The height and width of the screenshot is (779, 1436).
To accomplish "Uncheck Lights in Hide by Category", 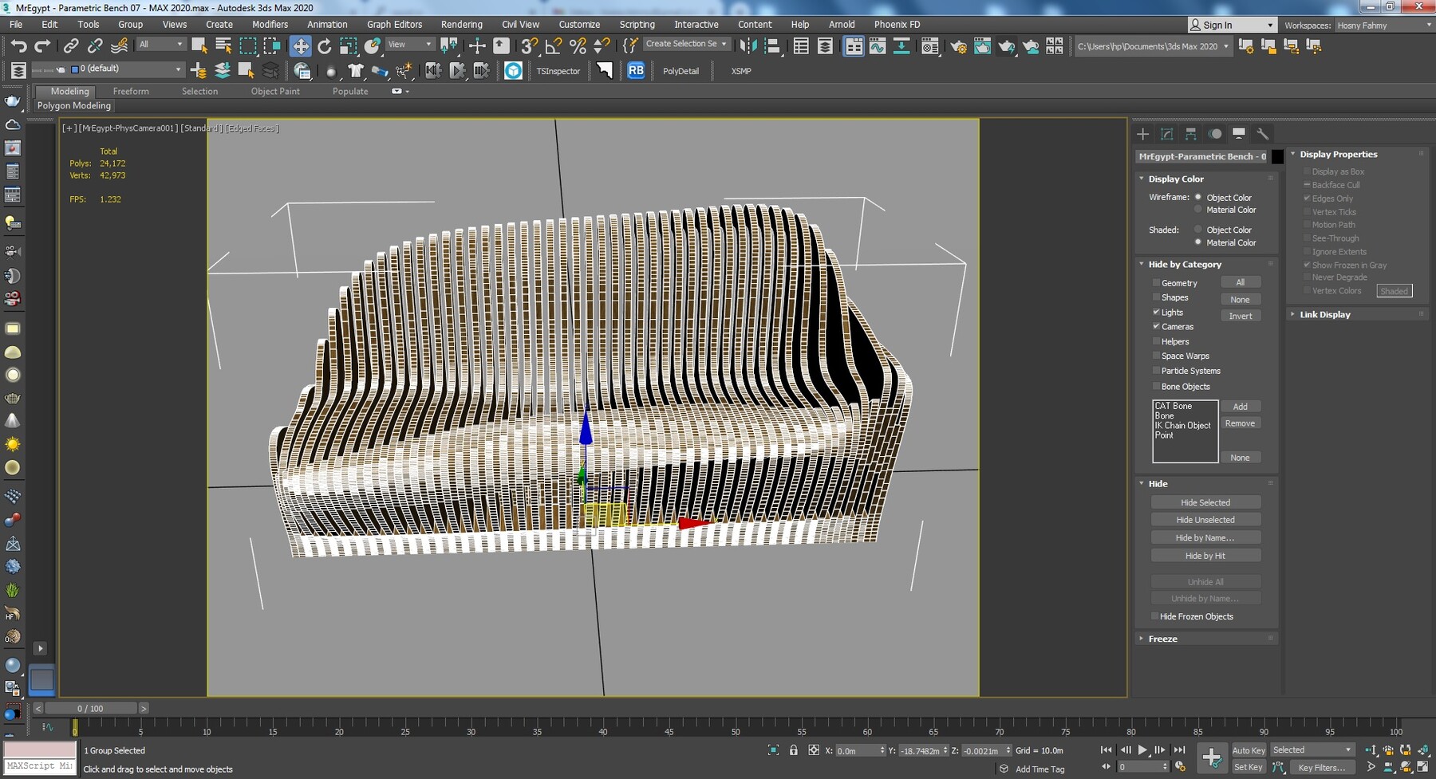I will coord(1156,313).
